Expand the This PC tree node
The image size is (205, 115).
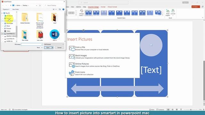coord(2,13)
